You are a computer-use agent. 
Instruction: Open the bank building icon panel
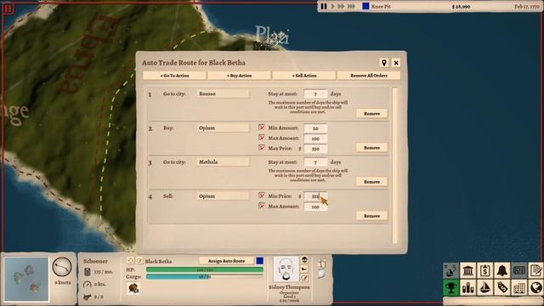click(x=468, y=270)
